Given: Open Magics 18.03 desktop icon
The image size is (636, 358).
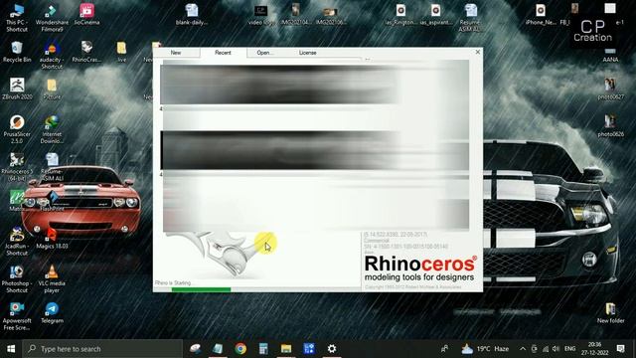Looking at the screenshot, I should (52, 239).
